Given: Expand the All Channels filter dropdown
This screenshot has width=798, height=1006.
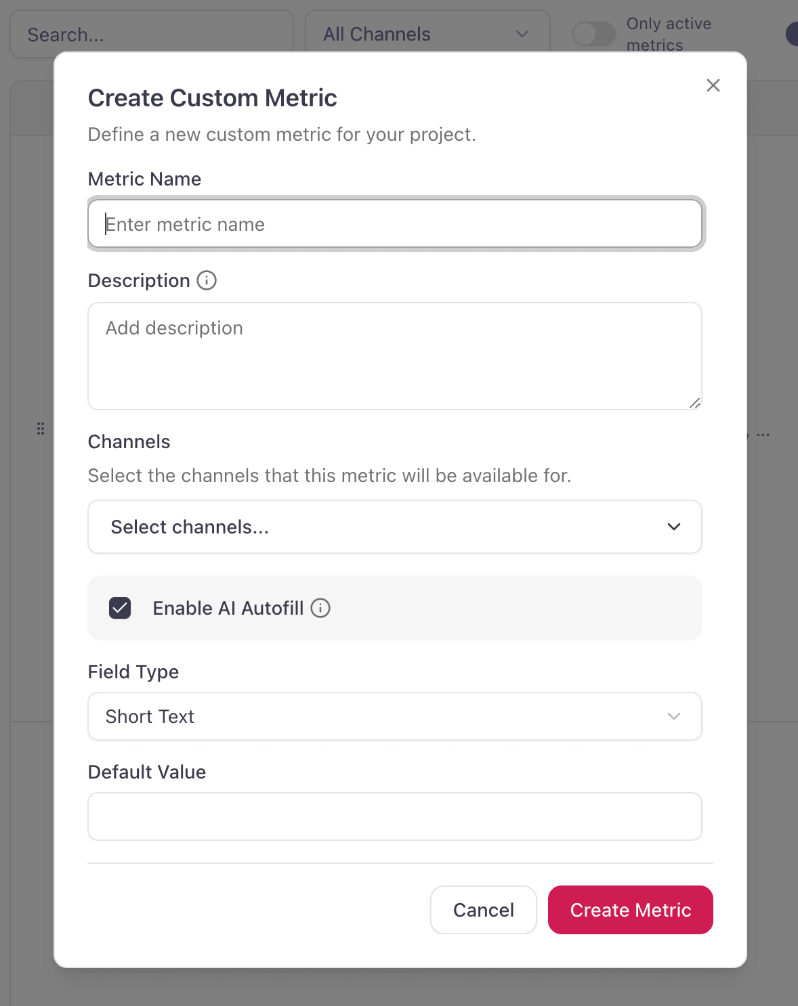Looking at the screenshot, I should 427,34.
